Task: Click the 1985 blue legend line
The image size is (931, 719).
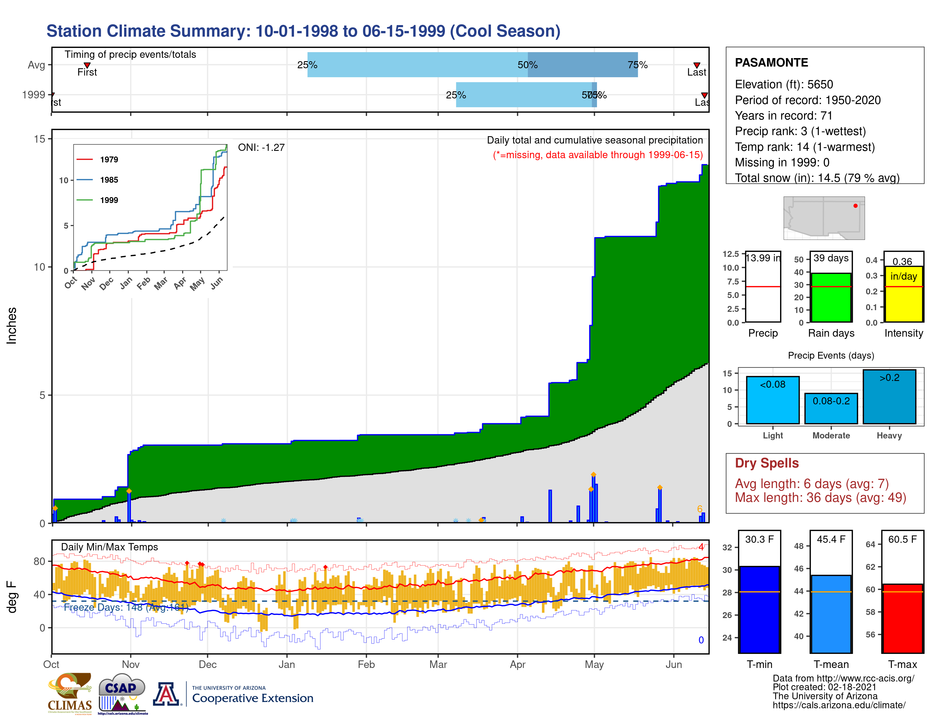Action: coord(84,180)
